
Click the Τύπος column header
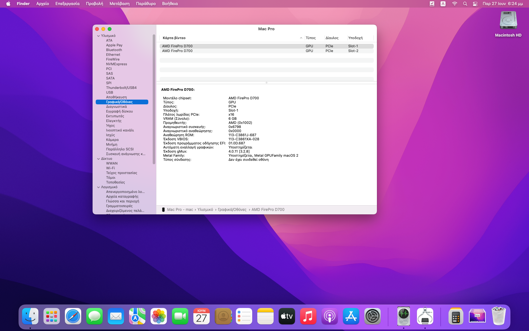pos(311,38)
